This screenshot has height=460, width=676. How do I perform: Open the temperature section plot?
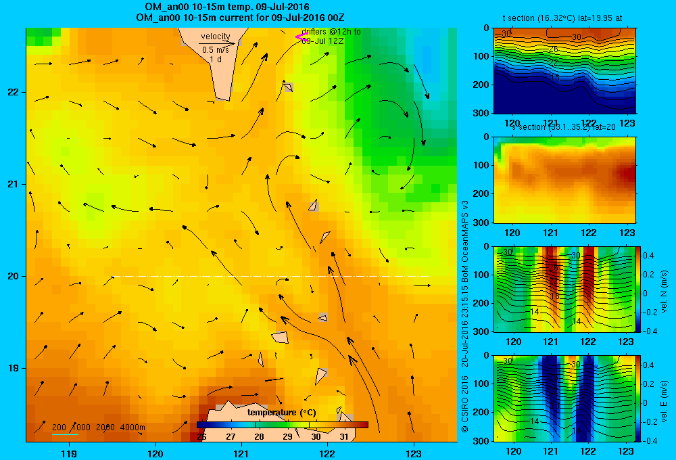pyautogui.click(x=564, y=70)
